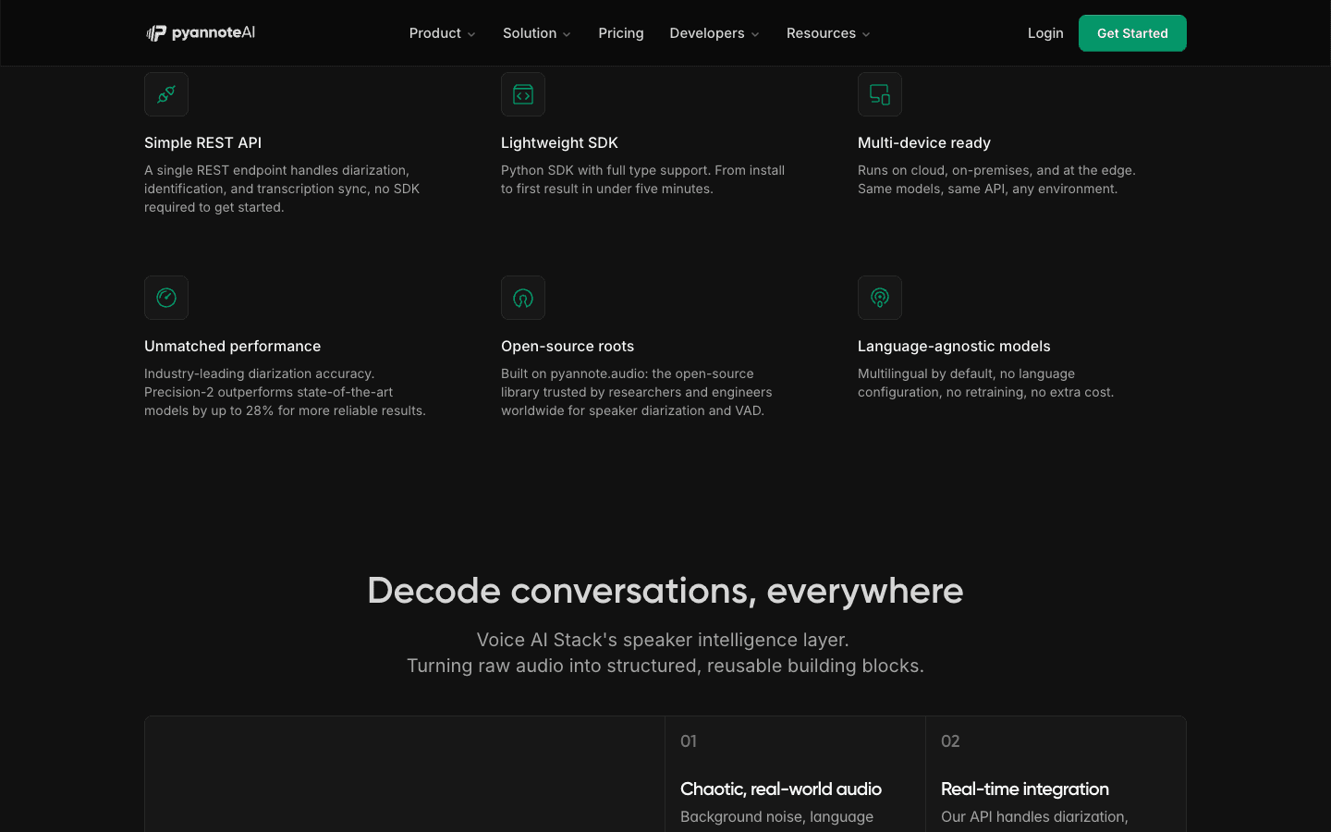Viewport: 1331px width, 832px height.
Task: Click the Login link
Action: coord(1045,33)
